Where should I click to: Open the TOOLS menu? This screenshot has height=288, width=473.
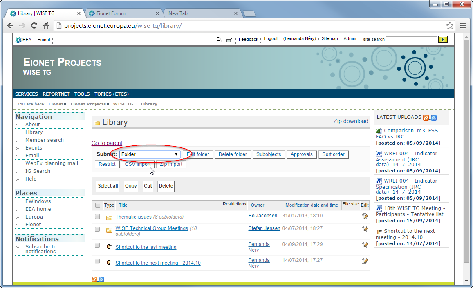(x=82, y=94)
